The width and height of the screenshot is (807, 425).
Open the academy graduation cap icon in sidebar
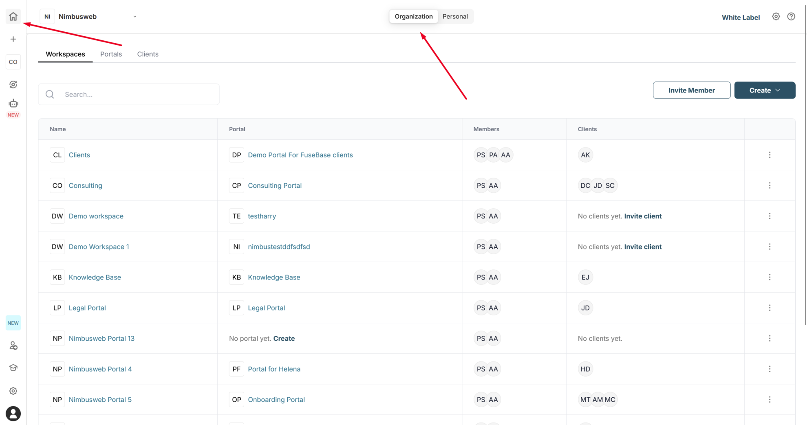coord(13,368)
